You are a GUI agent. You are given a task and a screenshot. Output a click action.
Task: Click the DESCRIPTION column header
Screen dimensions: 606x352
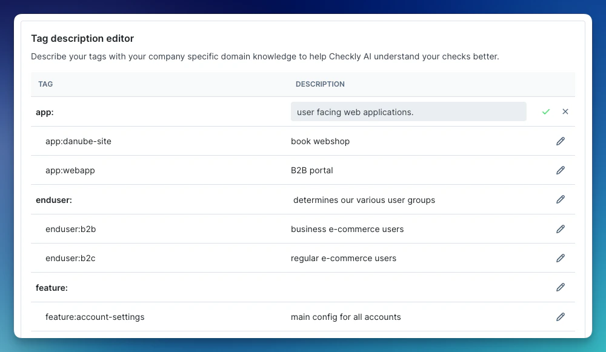(320, 84)
